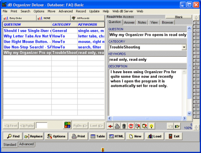Screen dimensions: 201x153
Task: Click the Entry Order sort button
Action: 19,18
